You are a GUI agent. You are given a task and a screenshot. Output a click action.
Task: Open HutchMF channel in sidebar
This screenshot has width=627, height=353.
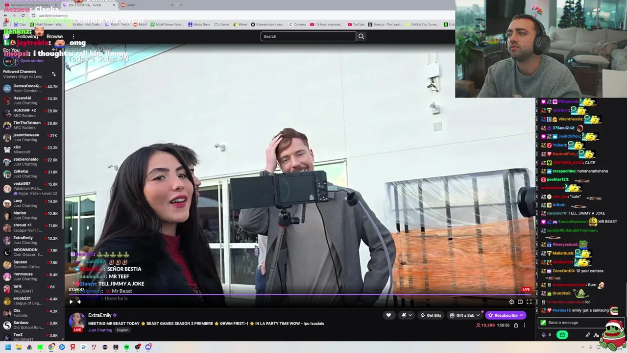coord(30,113)
